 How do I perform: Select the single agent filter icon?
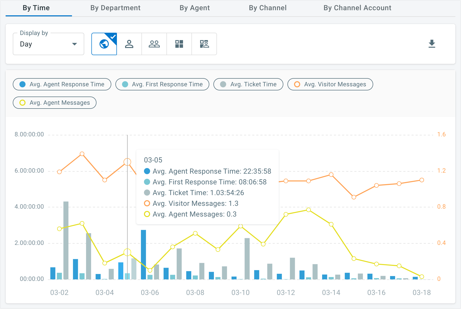tap(129, 44)
